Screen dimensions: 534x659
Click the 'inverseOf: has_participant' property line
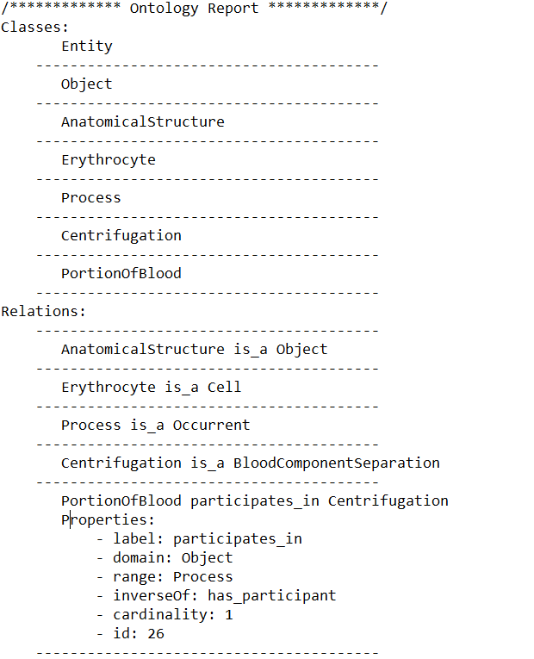pos(224,596)
